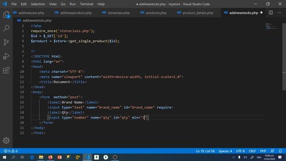Switch to the addnewproduct.php tab

[x=76, y=13]
